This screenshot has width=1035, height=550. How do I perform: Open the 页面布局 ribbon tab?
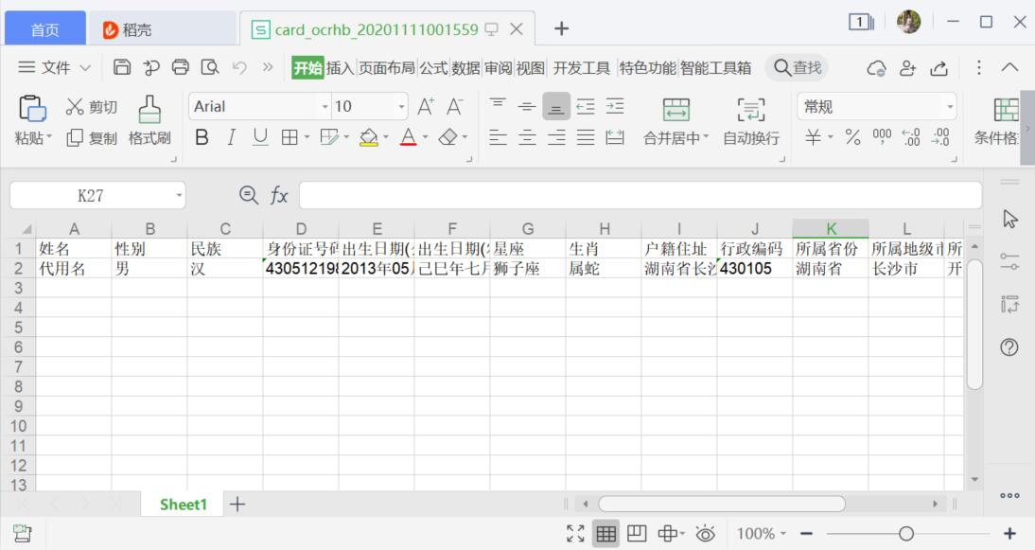pyautogui.click(x=387, y=67)
